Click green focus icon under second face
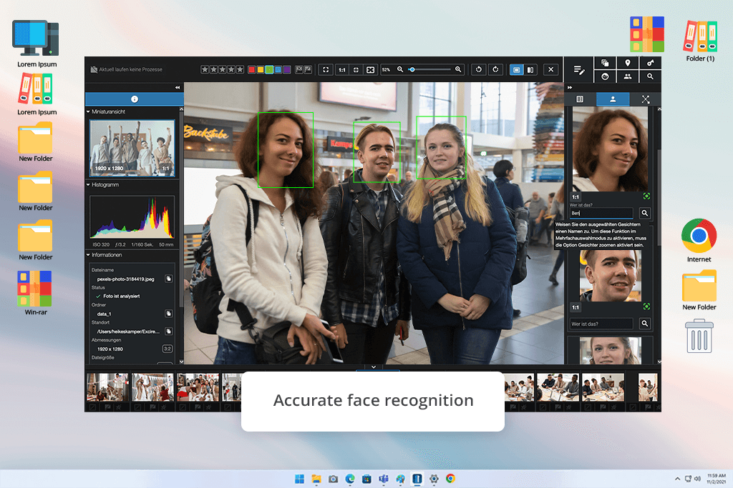This screenshot has height=488, width=733. coord(646,307)
